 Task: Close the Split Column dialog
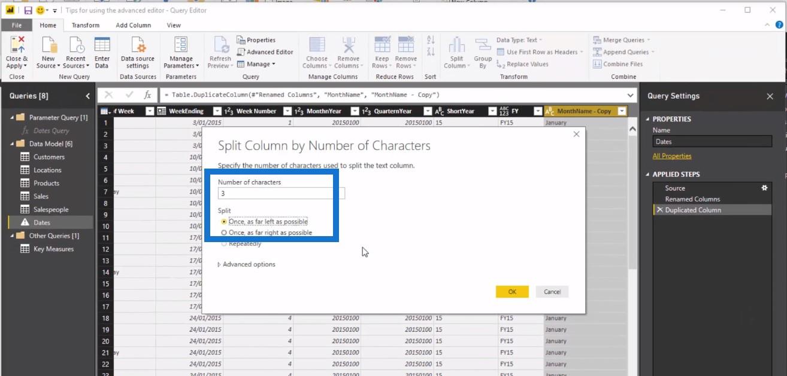[x=576, y=134]
